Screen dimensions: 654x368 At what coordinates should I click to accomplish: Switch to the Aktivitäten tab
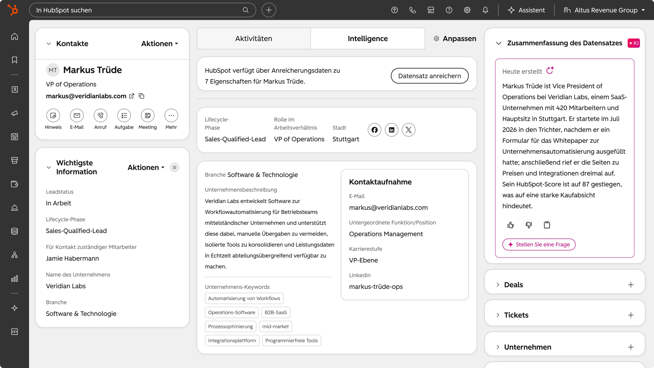tap(254, 39)
